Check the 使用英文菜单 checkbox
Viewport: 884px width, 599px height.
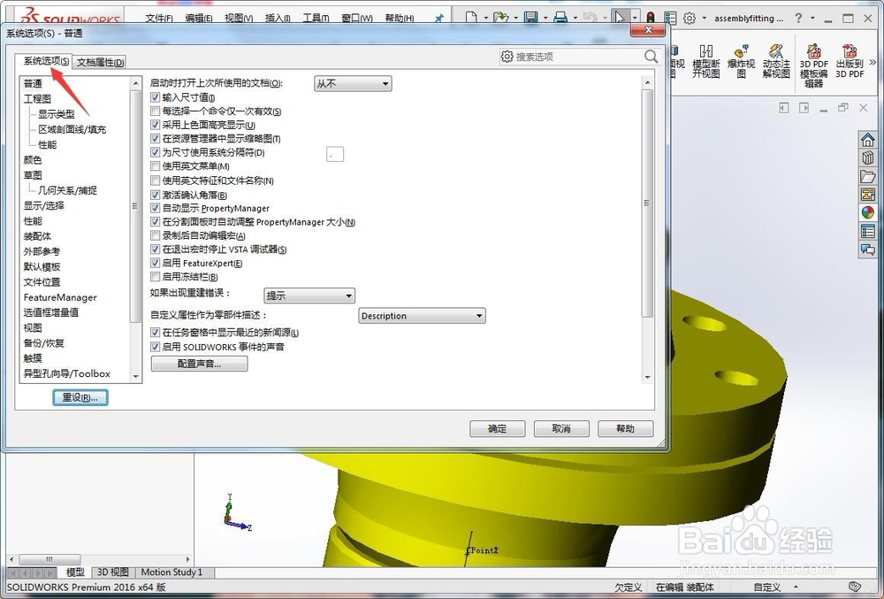[x=156, y=165]
